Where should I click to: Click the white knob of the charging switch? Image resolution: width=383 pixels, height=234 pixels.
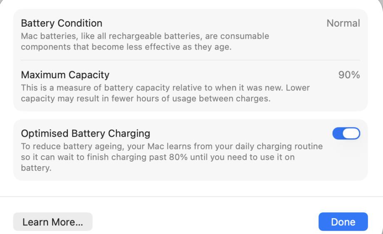(x=351, y=133)
